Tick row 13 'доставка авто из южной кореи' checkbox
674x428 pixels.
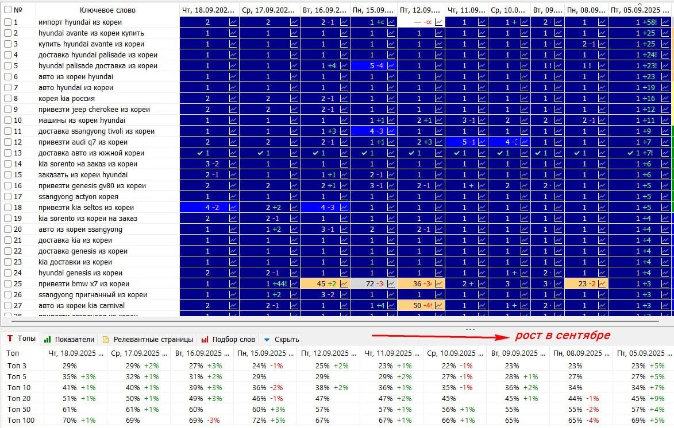[7, 153]
